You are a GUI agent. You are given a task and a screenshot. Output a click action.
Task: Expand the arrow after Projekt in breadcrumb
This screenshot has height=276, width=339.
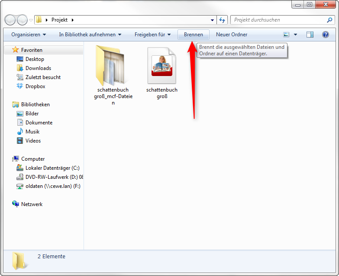click(x=73, y=20)
